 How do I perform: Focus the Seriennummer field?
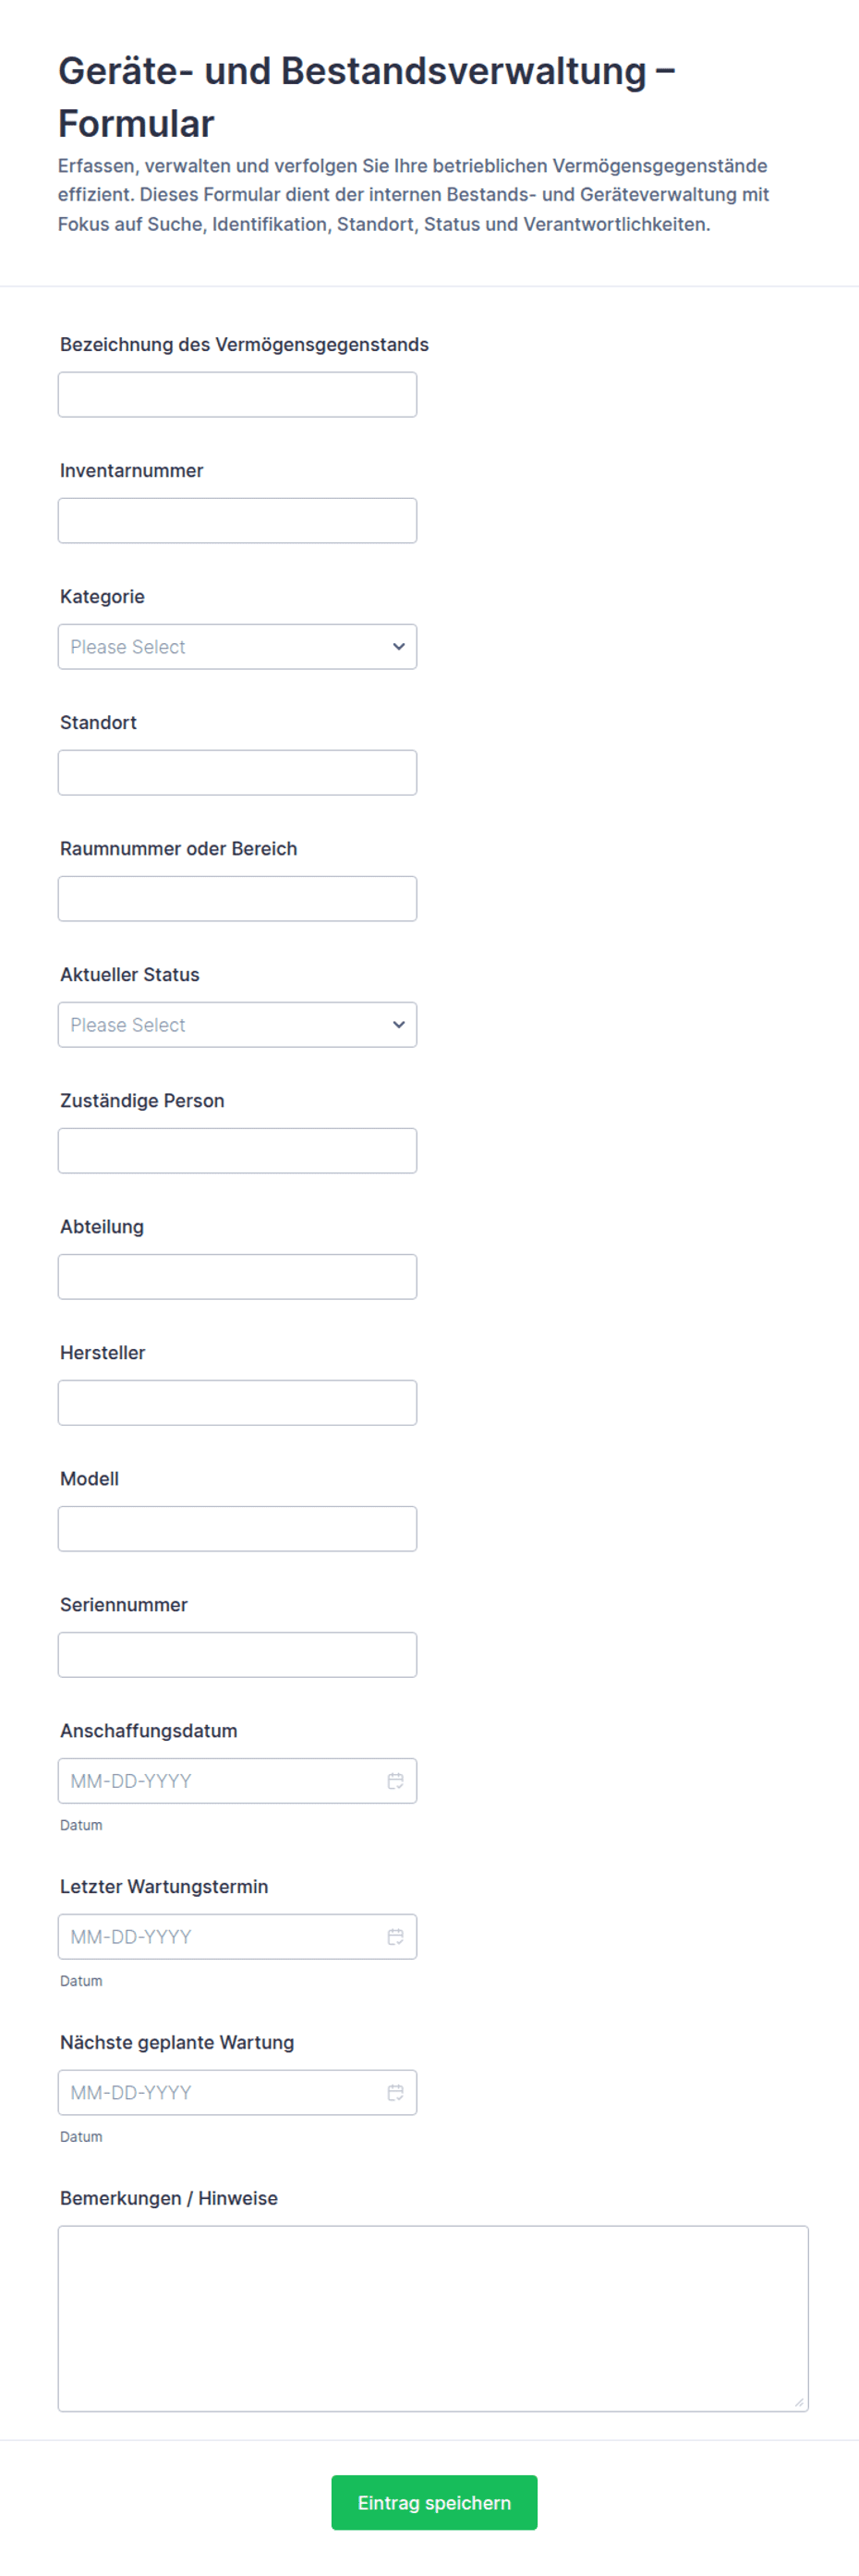point(237,1655)
